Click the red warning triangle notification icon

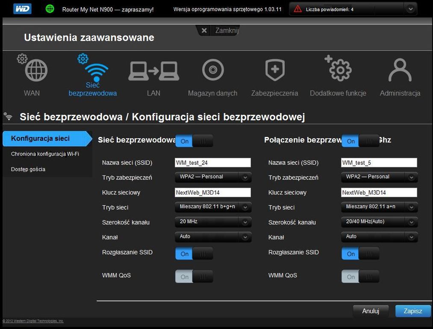coord(298,9)
